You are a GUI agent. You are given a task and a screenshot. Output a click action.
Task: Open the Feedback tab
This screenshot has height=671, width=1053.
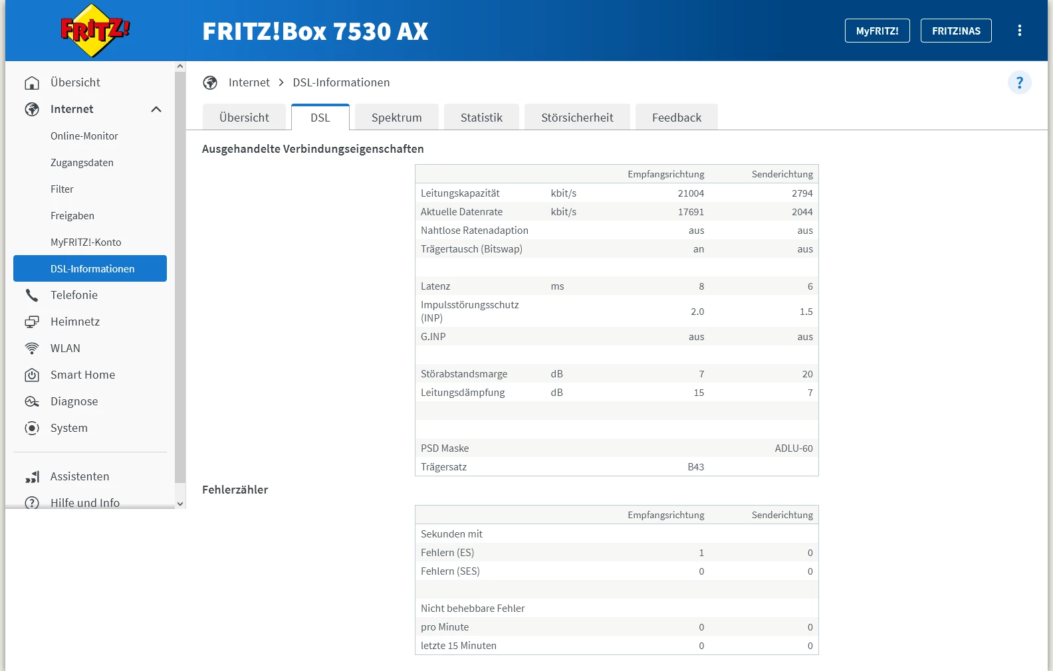[x=677, y=117]
